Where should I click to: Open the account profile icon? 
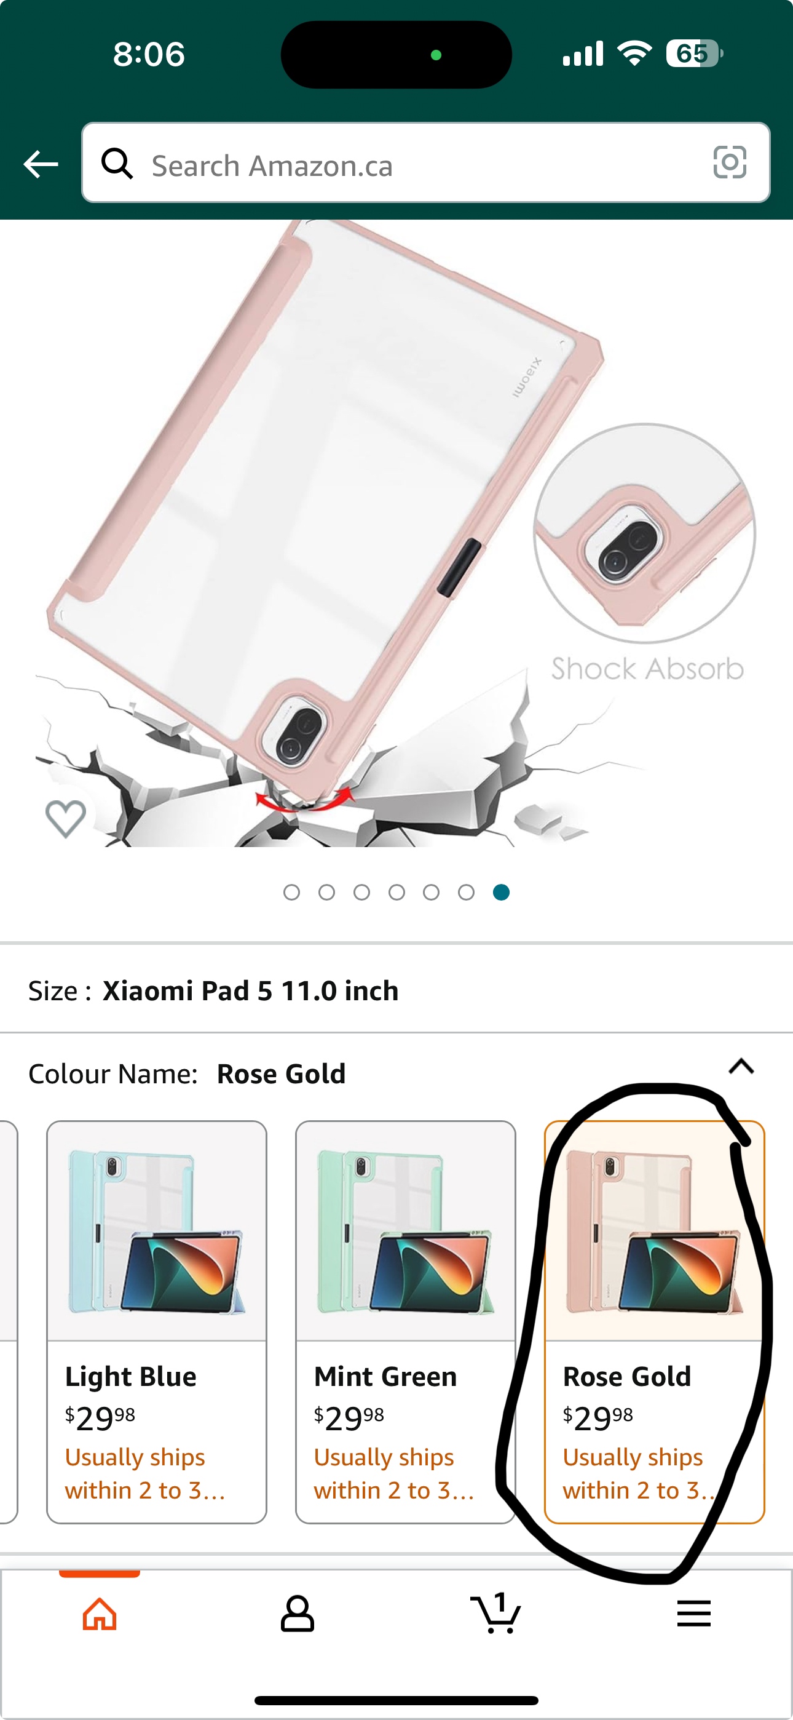(x=298, y=1614)
